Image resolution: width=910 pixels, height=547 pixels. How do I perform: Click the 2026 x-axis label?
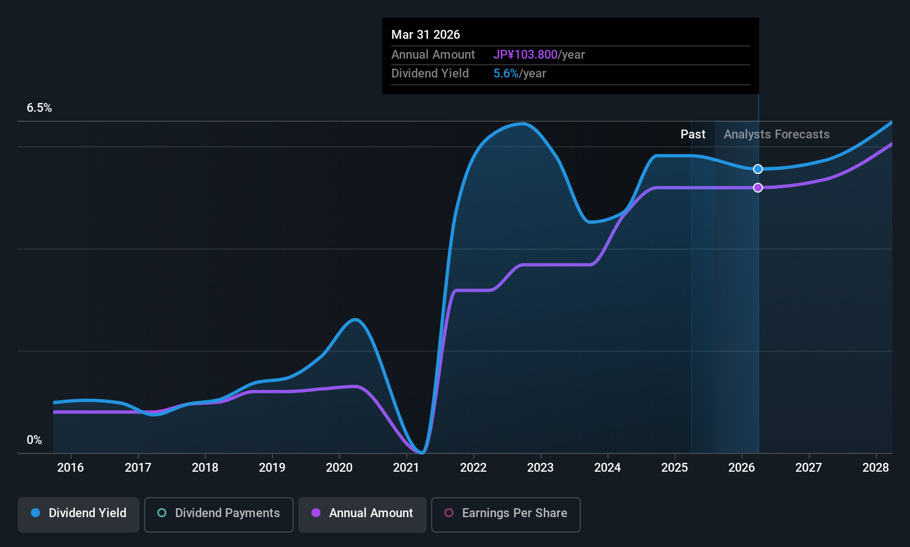tap(742, 468)
